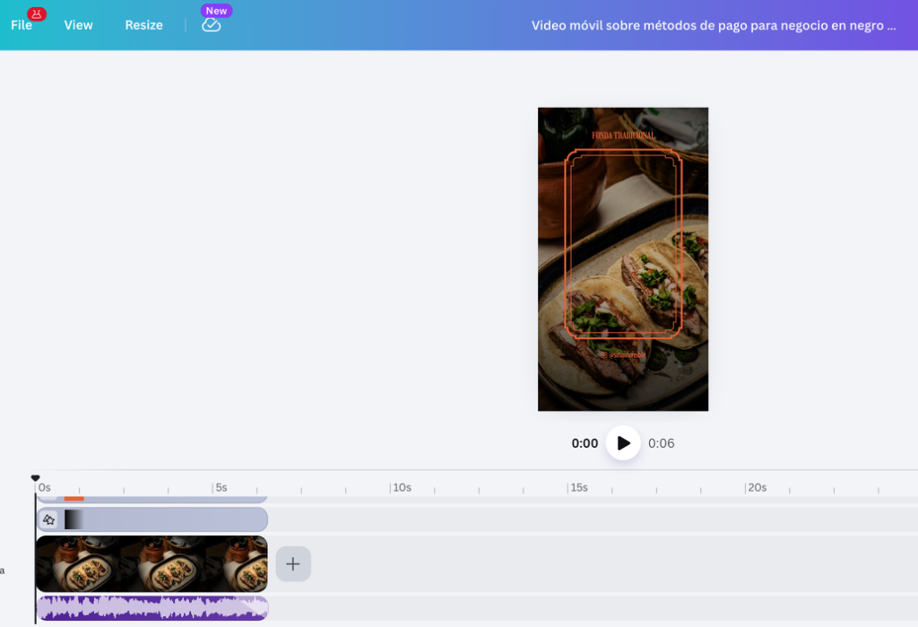Click the plus icon to add a clip
Screen dimensions: 918x627
pos(292,563)
